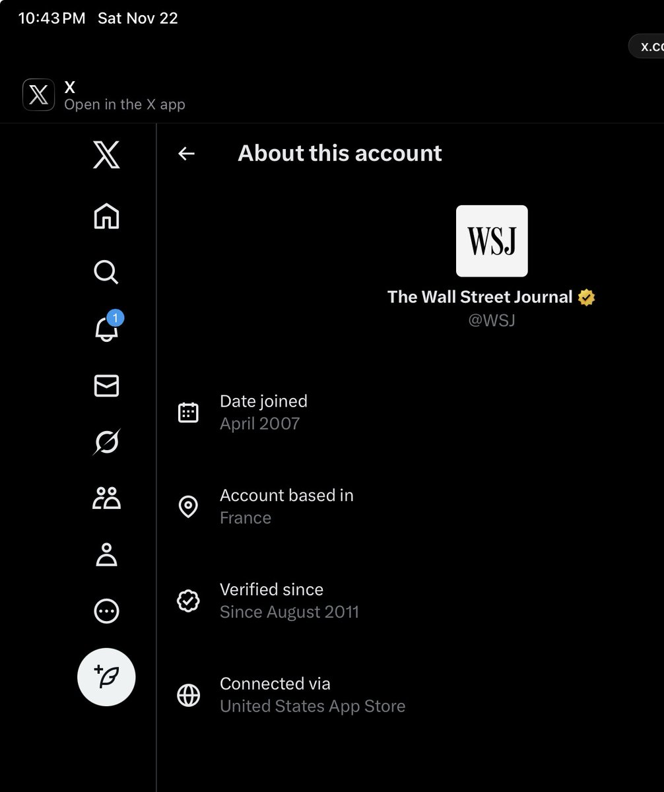Click the @WSJ handle
664x792 pixels.
coord(490,320)
